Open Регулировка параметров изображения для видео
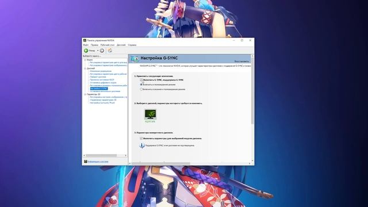368x207 pixels. [109, 66]
